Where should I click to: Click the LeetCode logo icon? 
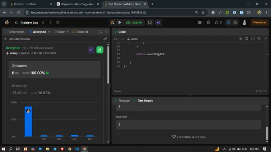click(7, 22)
